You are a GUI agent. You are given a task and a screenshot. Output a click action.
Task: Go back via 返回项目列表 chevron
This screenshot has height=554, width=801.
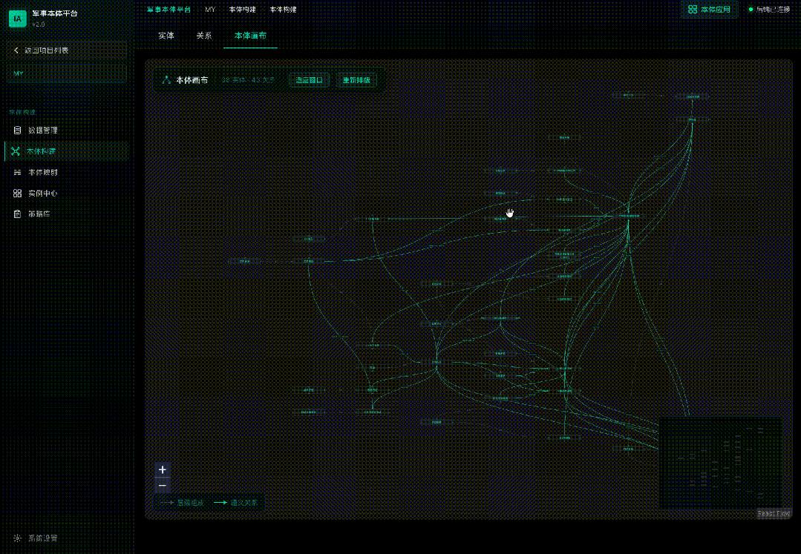coord(16,50)
